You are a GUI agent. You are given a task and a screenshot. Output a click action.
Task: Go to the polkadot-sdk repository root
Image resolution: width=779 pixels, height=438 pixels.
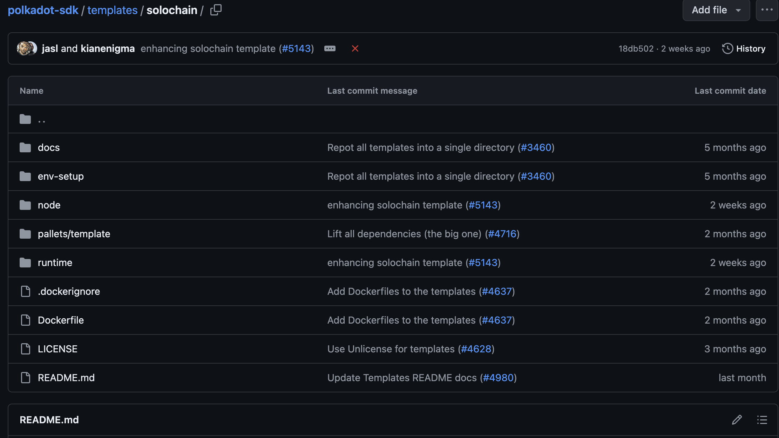43,10
